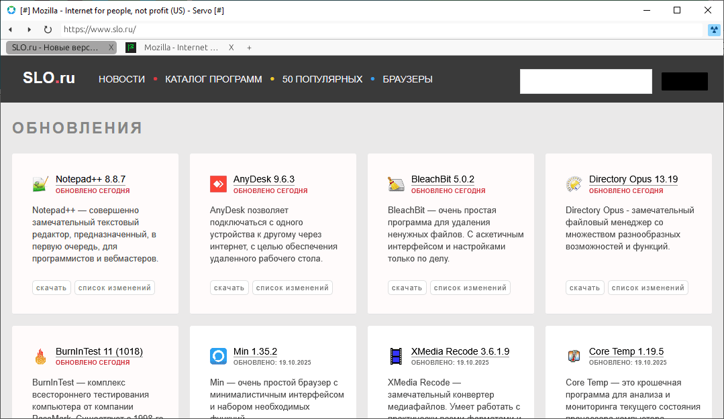Switch to the Mozilla - Internet tab
724x419 pixels.
point(180,48)
